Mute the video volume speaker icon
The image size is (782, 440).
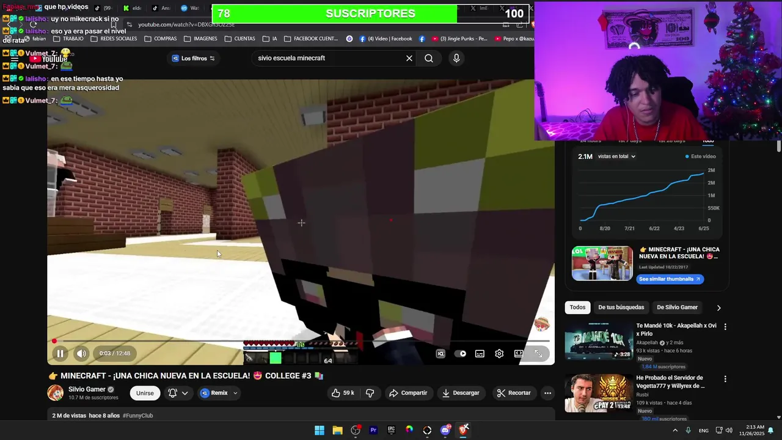coord(81,353)
